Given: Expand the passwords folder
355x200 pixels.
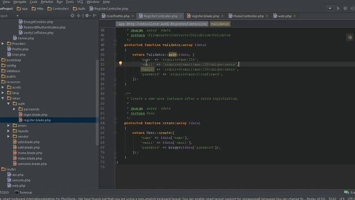Looking at the screenshot, I should [14, 109].
